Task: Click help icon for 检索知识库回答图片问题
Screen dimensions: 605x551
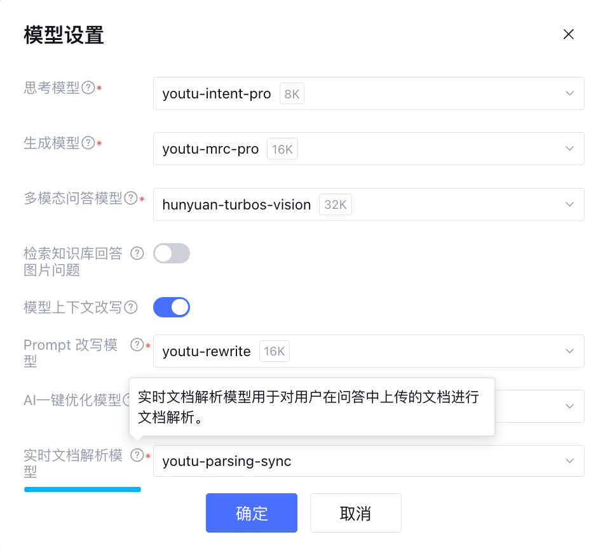Action: tap(137, 253)
